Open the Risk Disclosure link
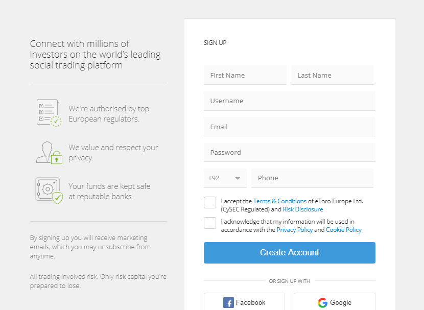The height and width of the screenshot is (310, 424). (303, 209)
